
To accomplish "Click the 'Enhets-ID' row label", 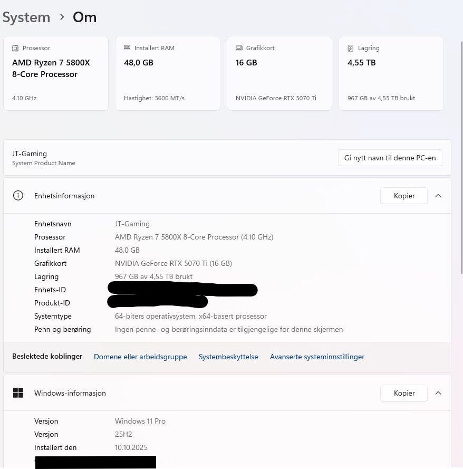I will tap(50, 290).
